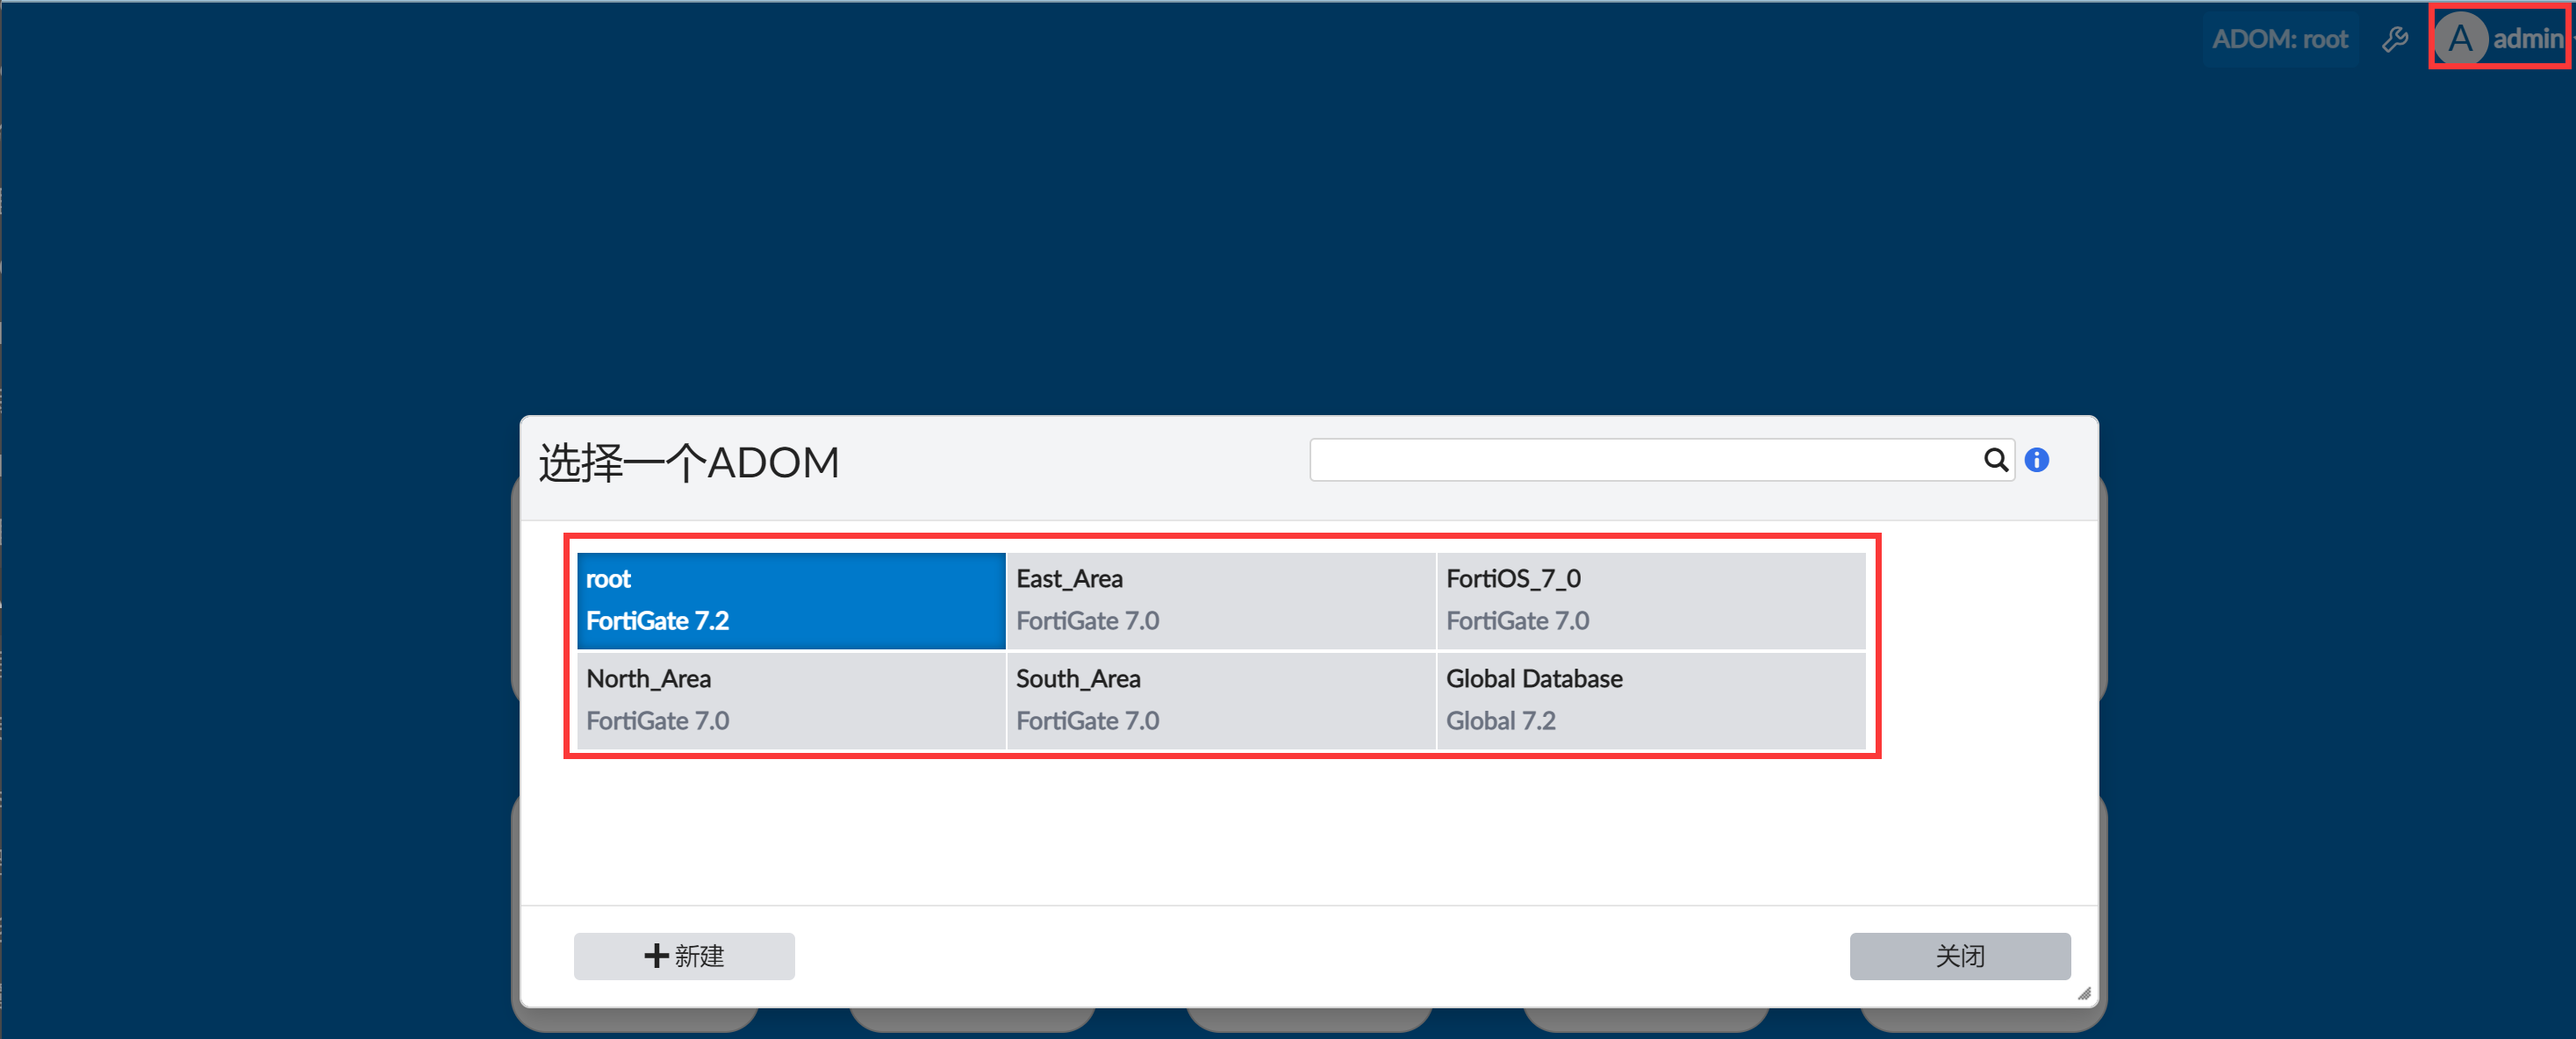Switch to the FortiOS_7_0 ADOM

click(x=1650, y=600)
